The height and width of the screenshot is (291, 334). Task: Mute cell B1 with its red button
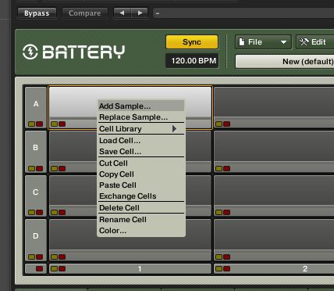(62, 168)
